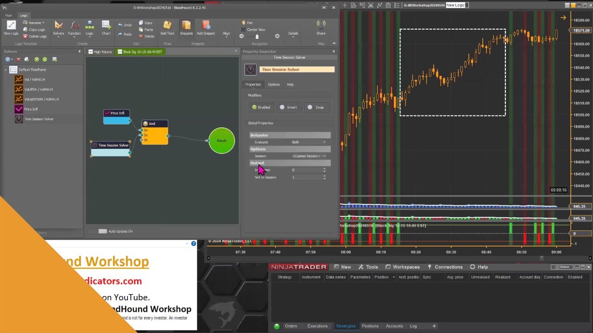Switch to NinjaTrader Positions tab
The width and height of the screenshot is (593, 333).
[x=370, y=326]
